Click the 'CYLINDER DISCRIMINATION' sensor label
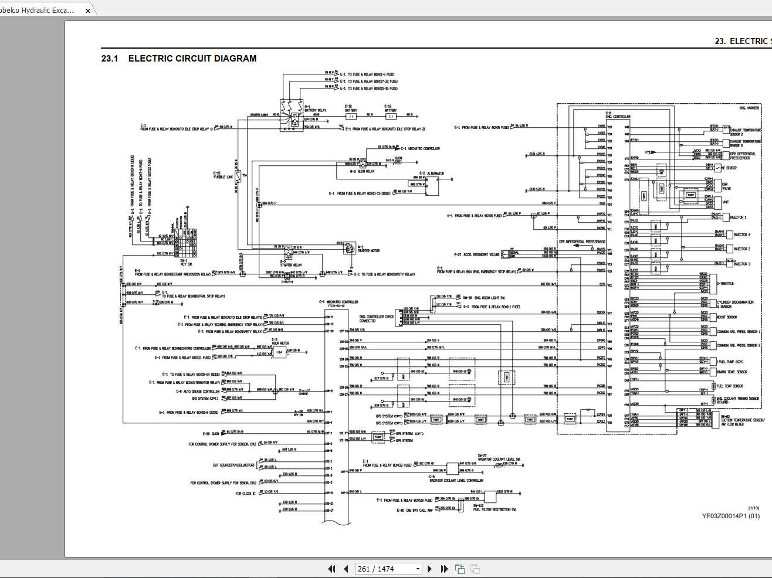The height and width of the screenshot is (578, 772). tap(735, 302)
